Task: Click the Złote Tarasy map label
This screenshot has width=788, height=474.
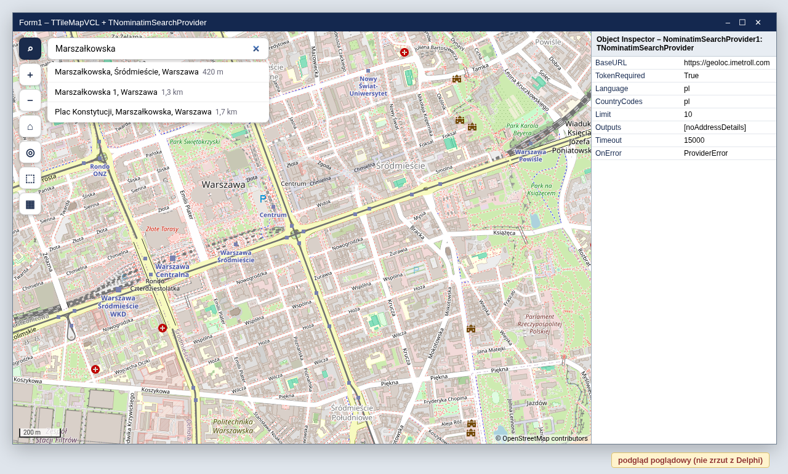Action: pos(162,229)
